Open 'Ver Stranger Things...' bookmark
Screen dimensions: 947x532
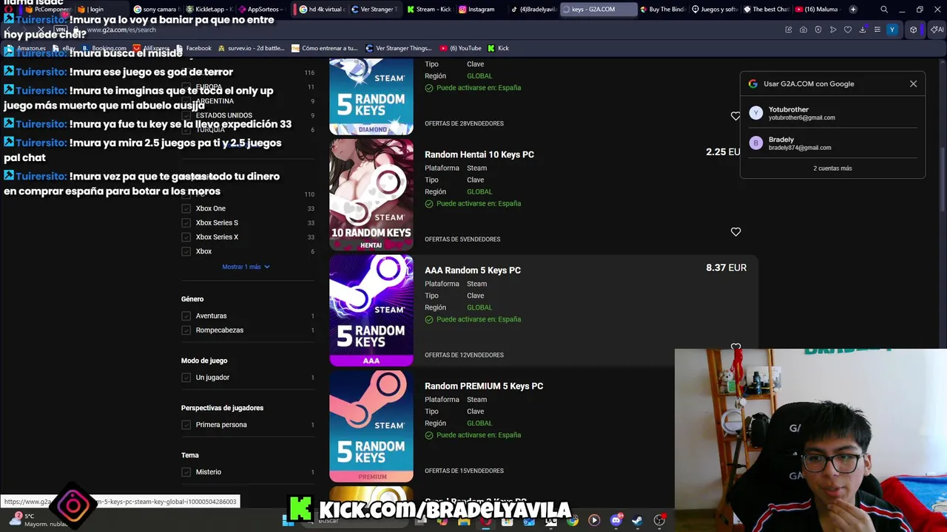399,48
